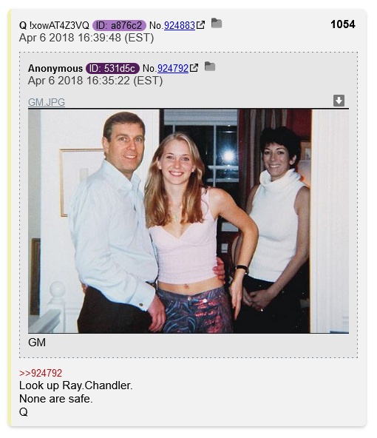Click external link icon beside 924792

coord(194,68)
